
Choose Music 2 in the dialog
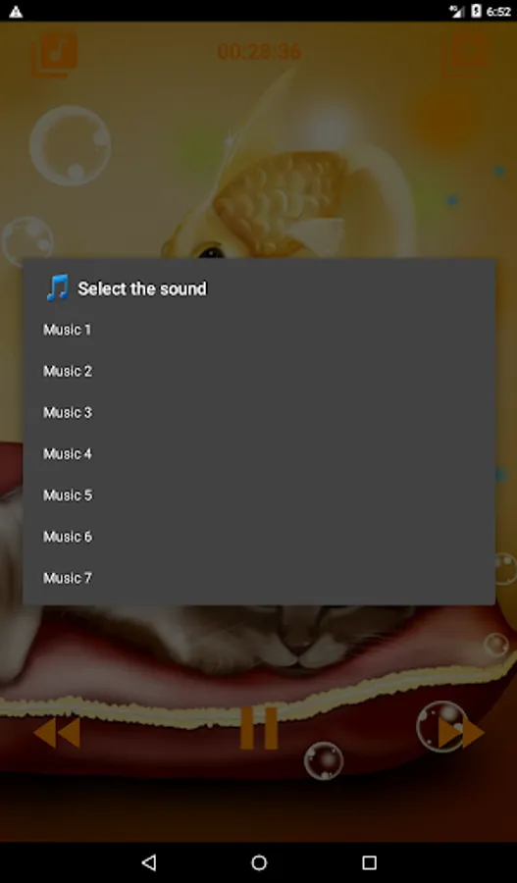[x=259, y=371]
